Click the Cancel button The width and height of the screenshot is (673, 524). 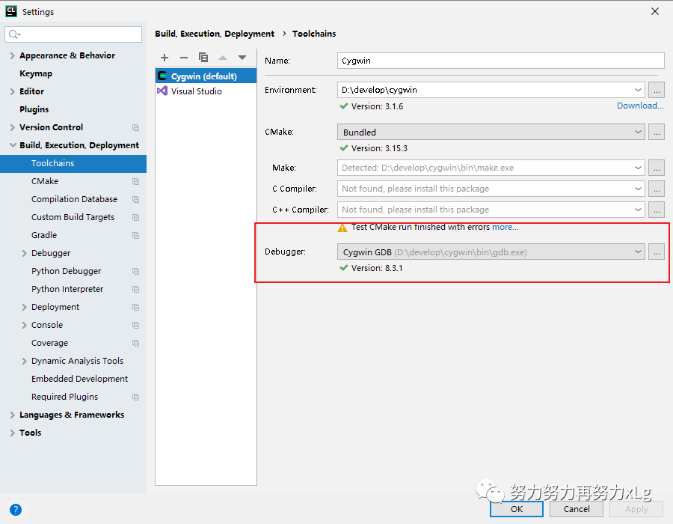[577, 509]
